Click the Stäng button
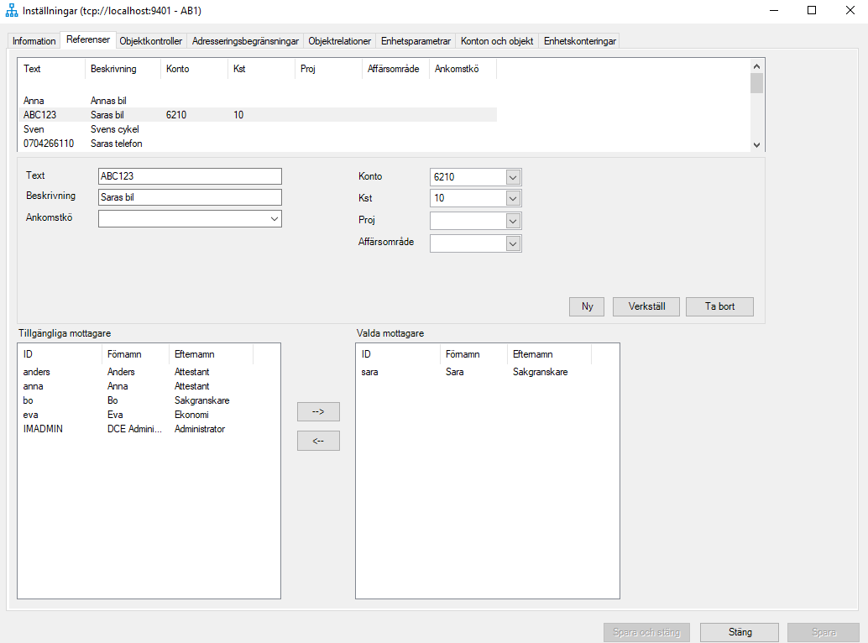Screen dimensions: 868x643 tap(739, 632)
